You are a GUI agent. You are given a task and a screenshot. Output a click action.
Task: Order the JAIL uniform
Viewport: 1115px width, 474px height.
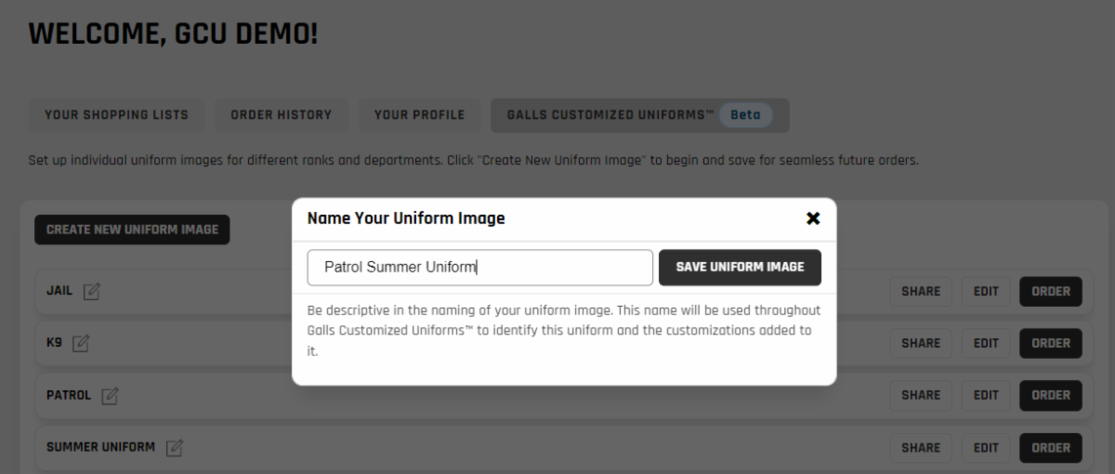1051,292
